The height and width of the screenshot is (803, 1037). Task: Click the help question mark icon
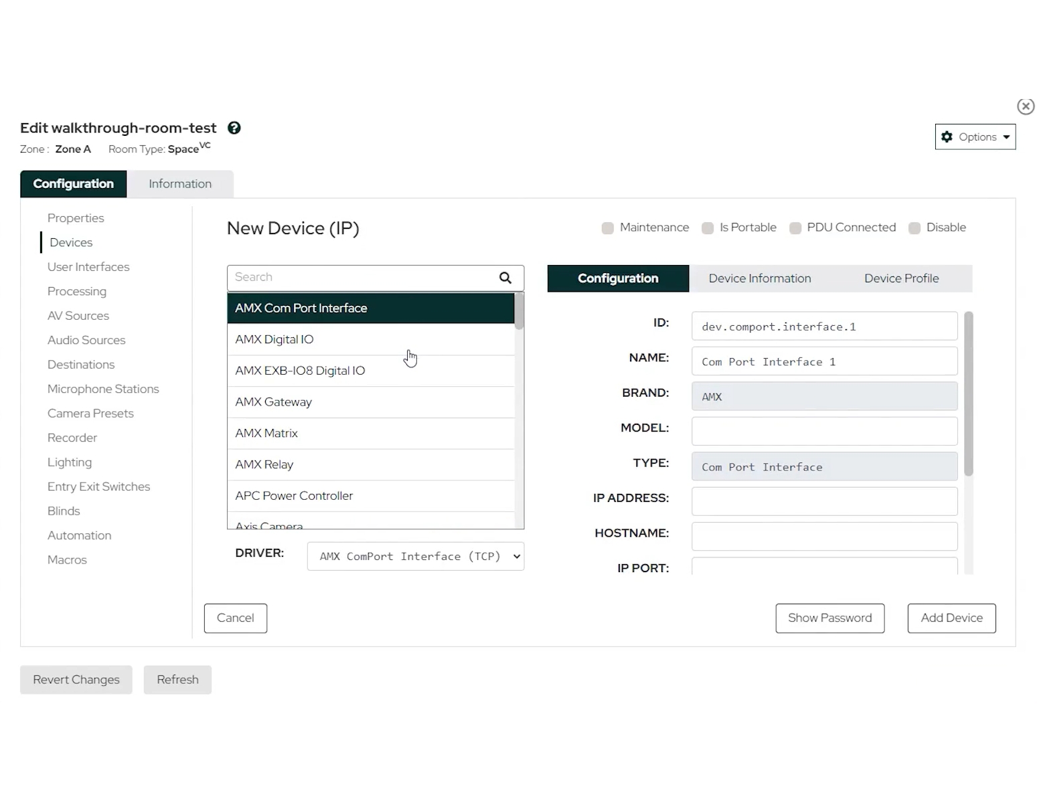coord(234,128)
